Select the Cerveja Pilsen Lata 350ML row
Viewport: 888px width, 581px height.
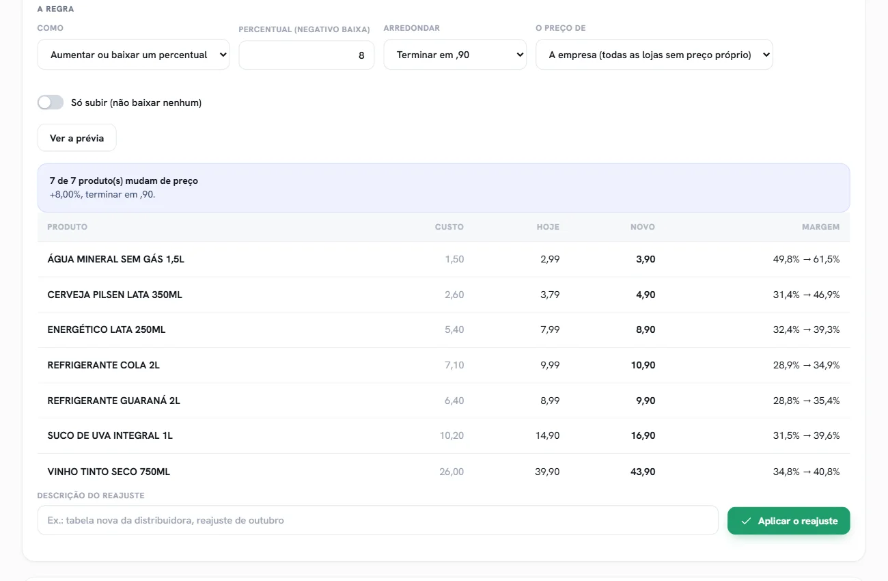(444, 295)
